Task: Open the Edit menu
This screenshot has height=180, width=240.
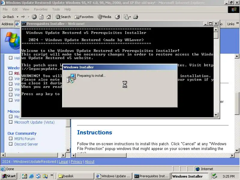Action: pos(15,9)
